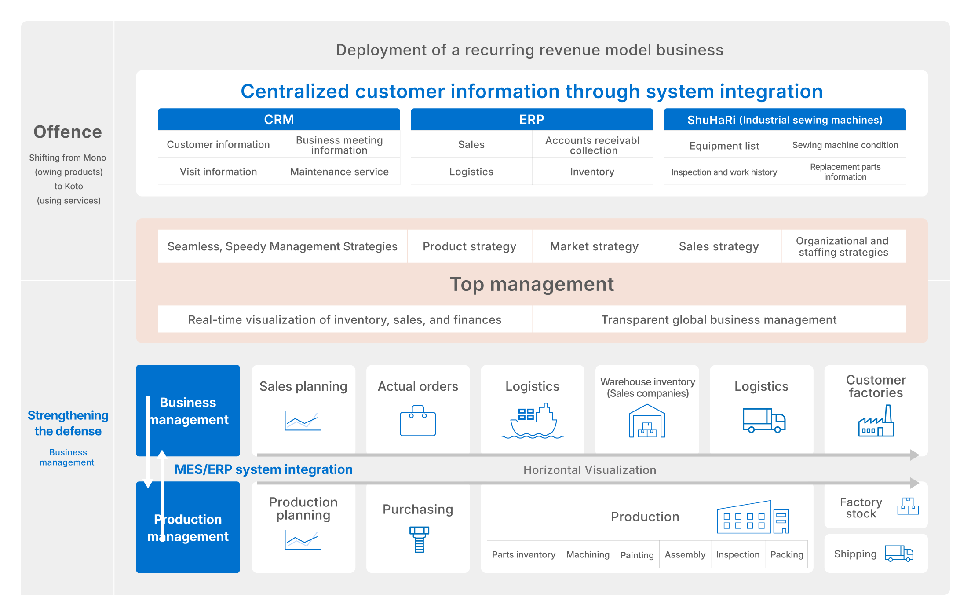971x616 pixels.
Task: Click the Product strategy cell
Action: (x=470, y=246)
